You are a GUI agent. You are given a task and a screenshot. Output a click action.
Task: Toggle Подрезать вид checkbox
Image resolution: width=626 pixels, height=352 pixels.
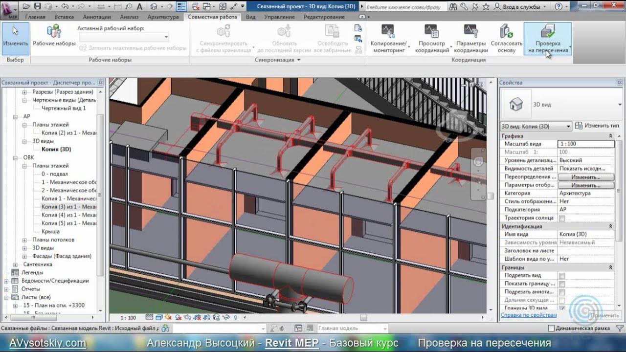coord(562,276)
